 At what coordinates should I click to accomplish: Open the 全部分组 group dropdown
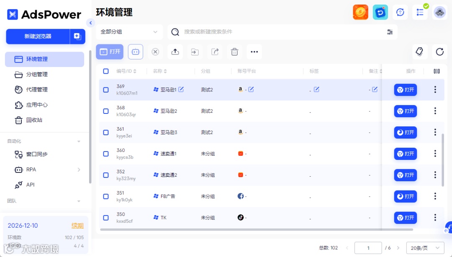click(129, 32)
